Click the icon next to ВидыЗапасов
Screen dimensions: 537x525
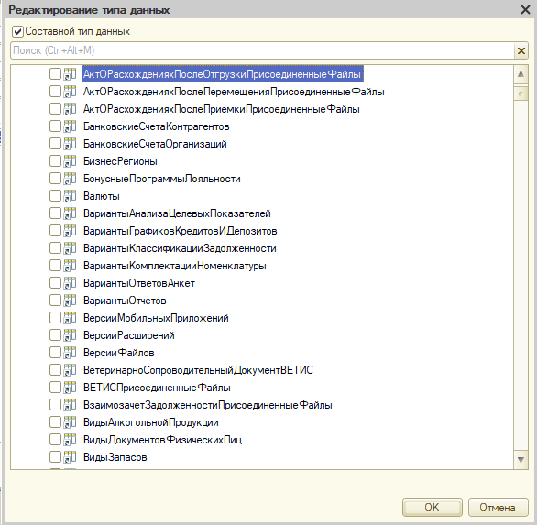70,457
